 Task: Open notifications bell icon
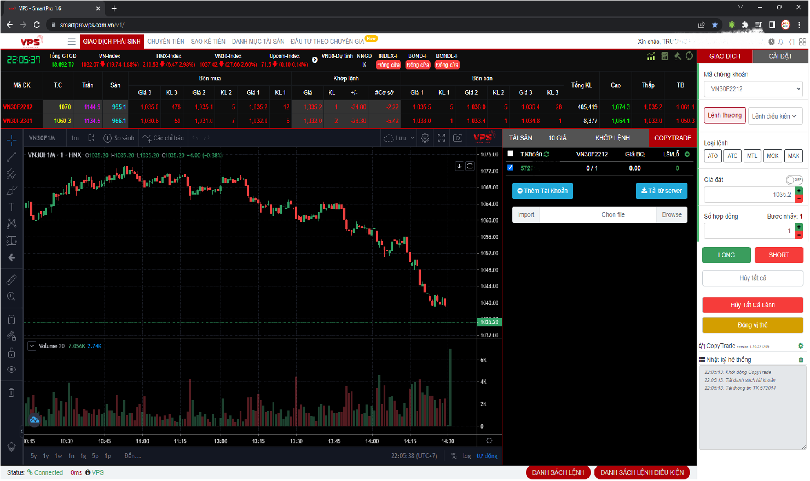coord(781,42)
